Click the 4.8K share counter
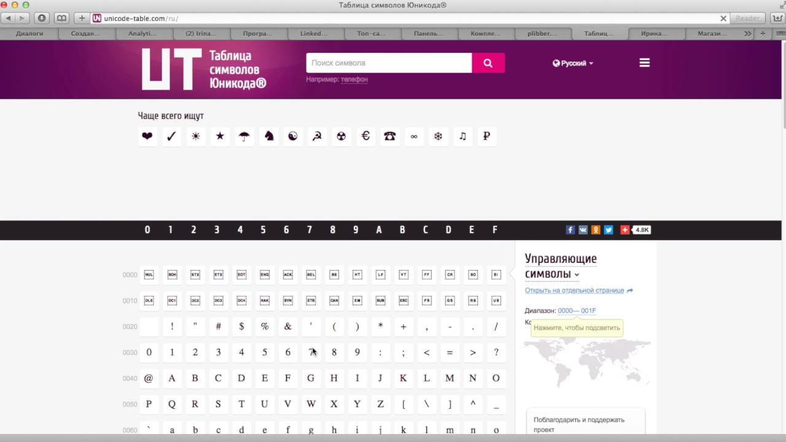The height and width of the screenshot is (442, 786). point(642,230)
